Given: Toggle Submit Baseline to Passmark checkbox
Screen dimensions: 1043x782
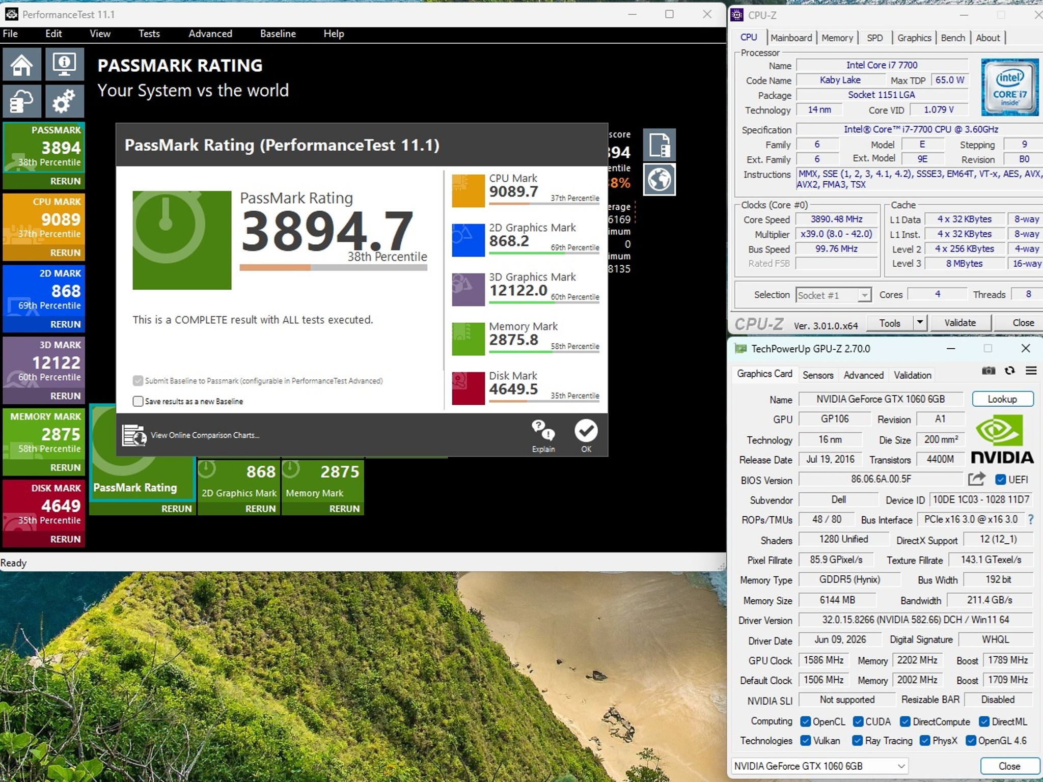Looking at the screenshot, I should pyautogui.click(x=138, y=381).
